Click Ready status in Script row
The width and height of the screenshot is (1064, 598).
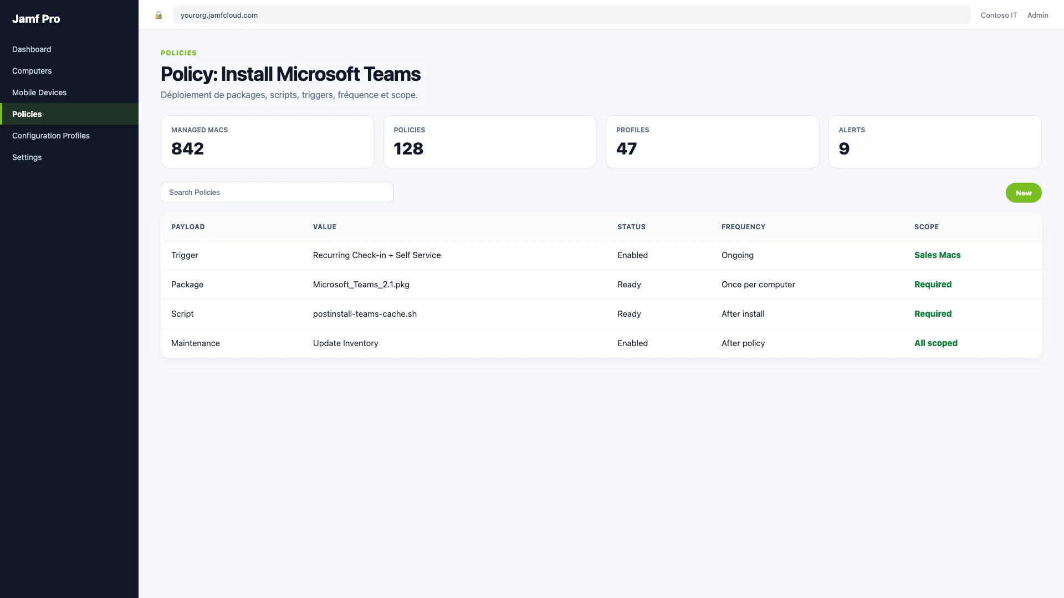[x=629, y=313]
